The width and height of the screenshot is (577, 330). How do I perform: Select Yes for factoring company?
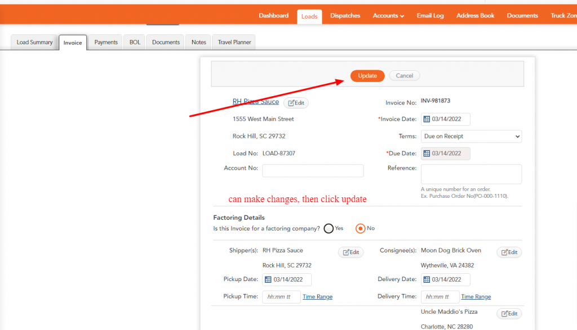point(329,228)
